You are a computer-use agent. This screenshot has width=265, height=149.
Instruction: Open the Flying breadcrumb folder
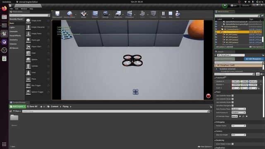pyautogui.click(x=65, y=107)
